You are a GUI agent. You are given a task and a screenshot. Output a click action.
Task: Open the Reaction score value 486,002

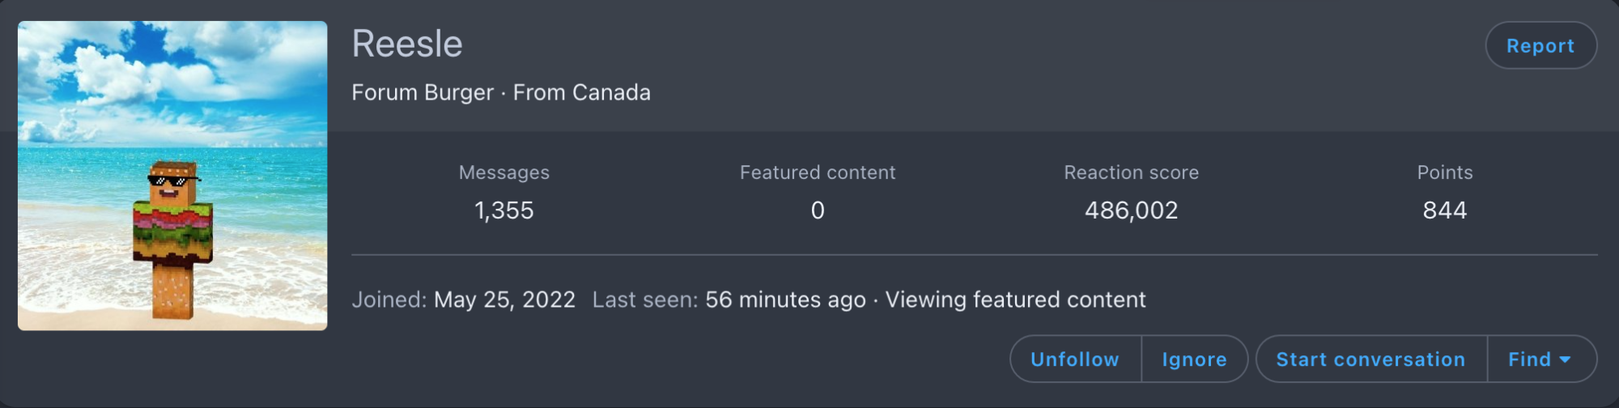pos(1131,210)
